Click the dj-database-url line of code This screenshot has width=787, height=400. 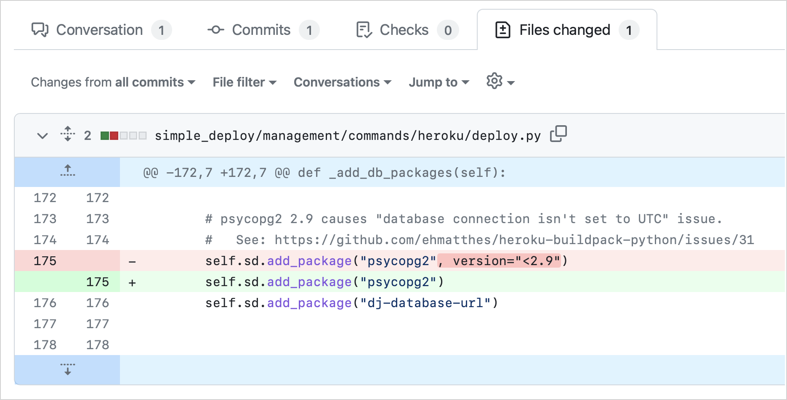point(351,303)
